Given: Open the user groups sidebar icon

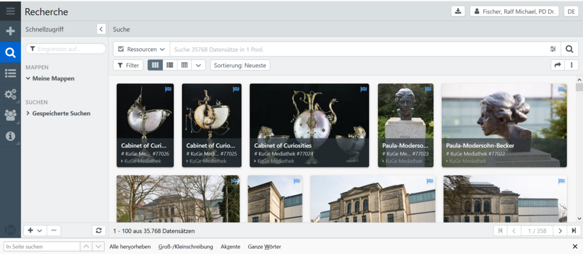Looking at the screenshot, I should (x=10, y=115).
